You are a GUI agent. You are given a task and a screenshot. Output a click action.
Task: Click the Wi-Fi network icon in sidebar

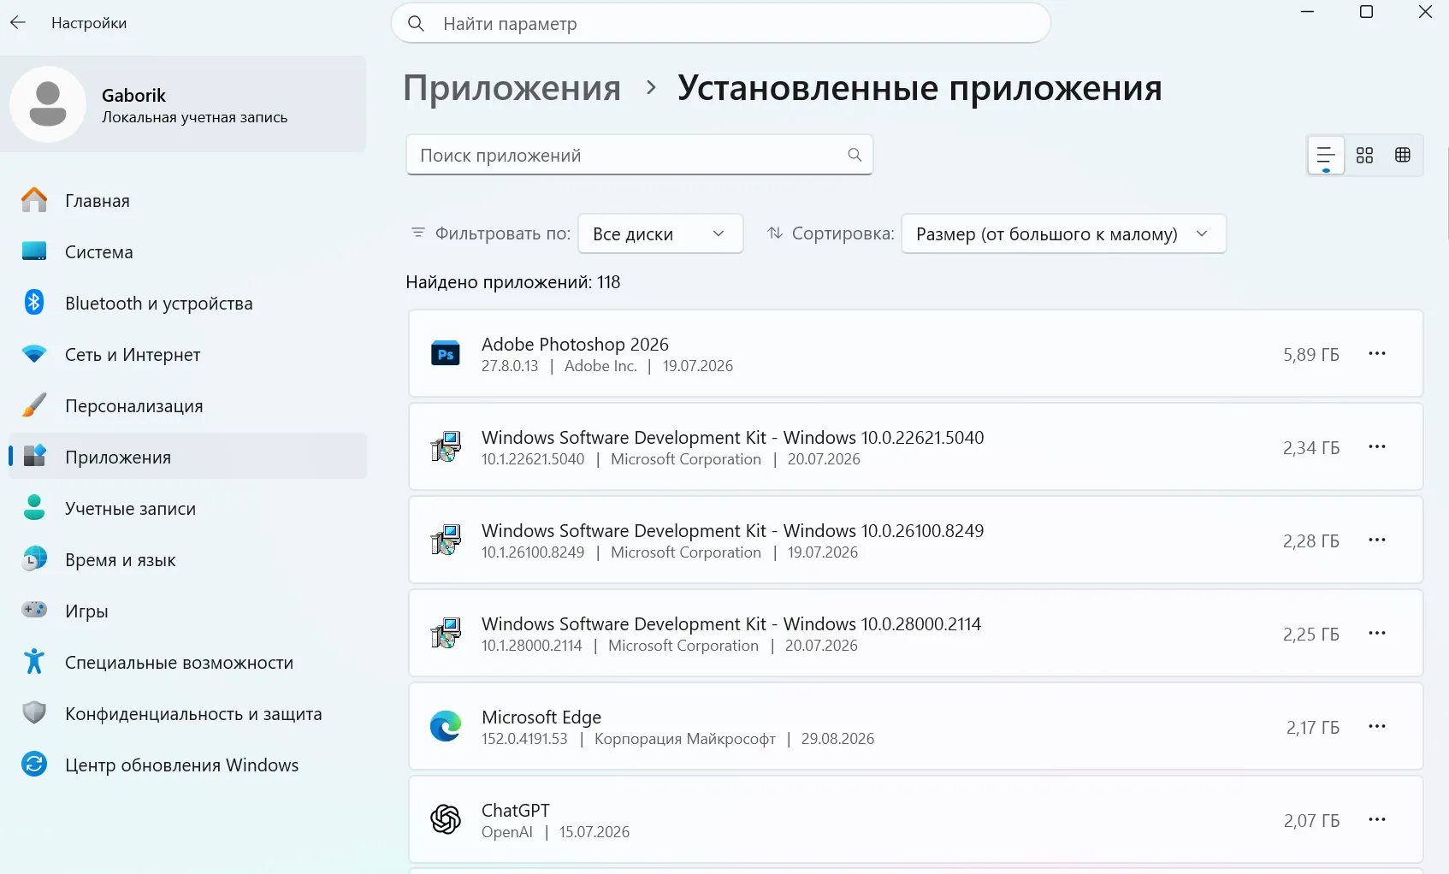click(34, 354)
